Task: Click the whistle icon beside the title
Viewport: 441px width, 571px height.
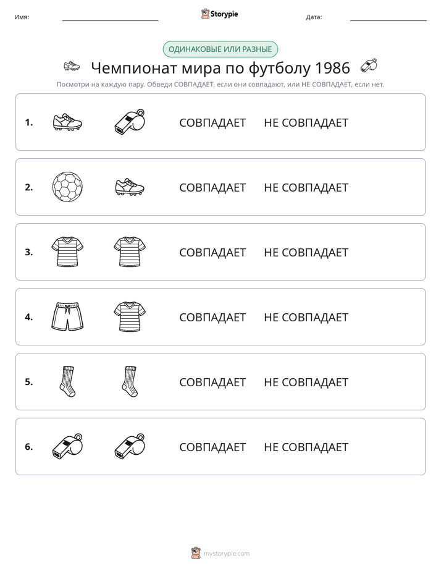Action: (x=369, y=66)
